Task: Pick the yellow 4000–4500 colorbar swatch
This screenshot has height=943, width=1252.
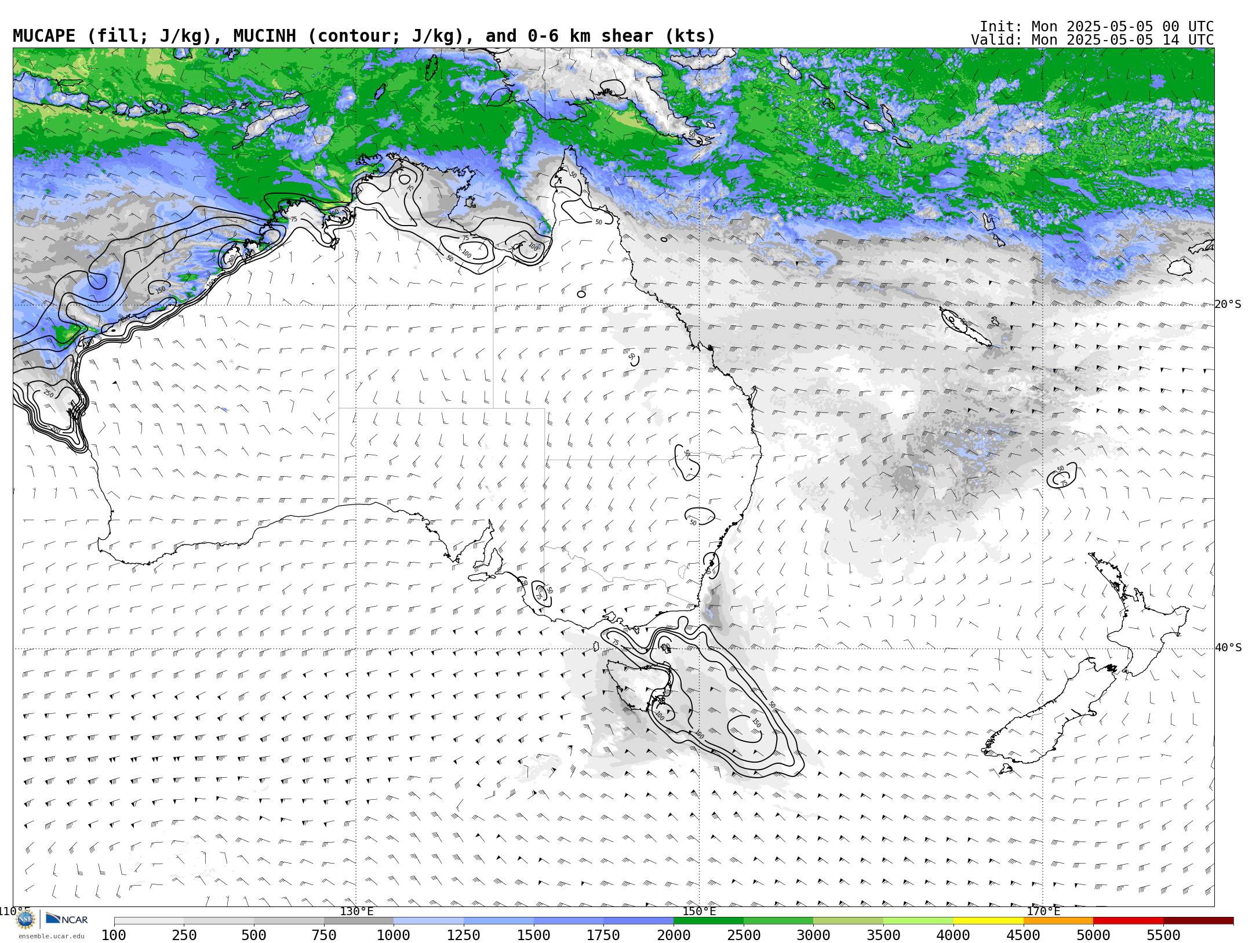Action: 988,921
